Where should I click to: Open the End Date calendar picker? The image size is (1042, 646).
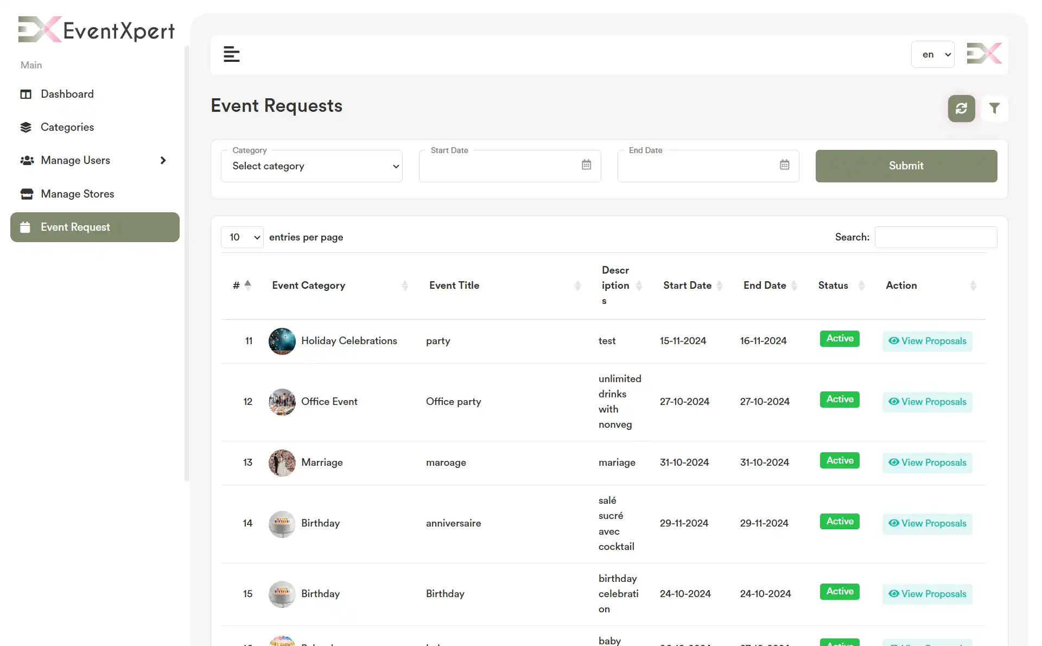[x=784, y=165]
